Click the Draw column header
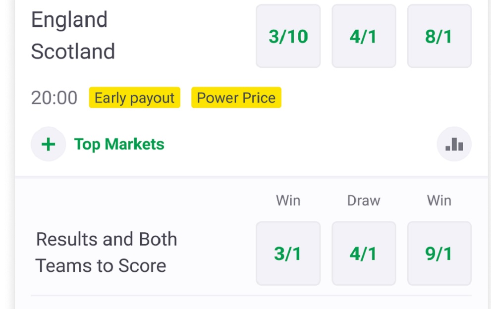This screenshot has height=309, width=491. pos(363,201)
